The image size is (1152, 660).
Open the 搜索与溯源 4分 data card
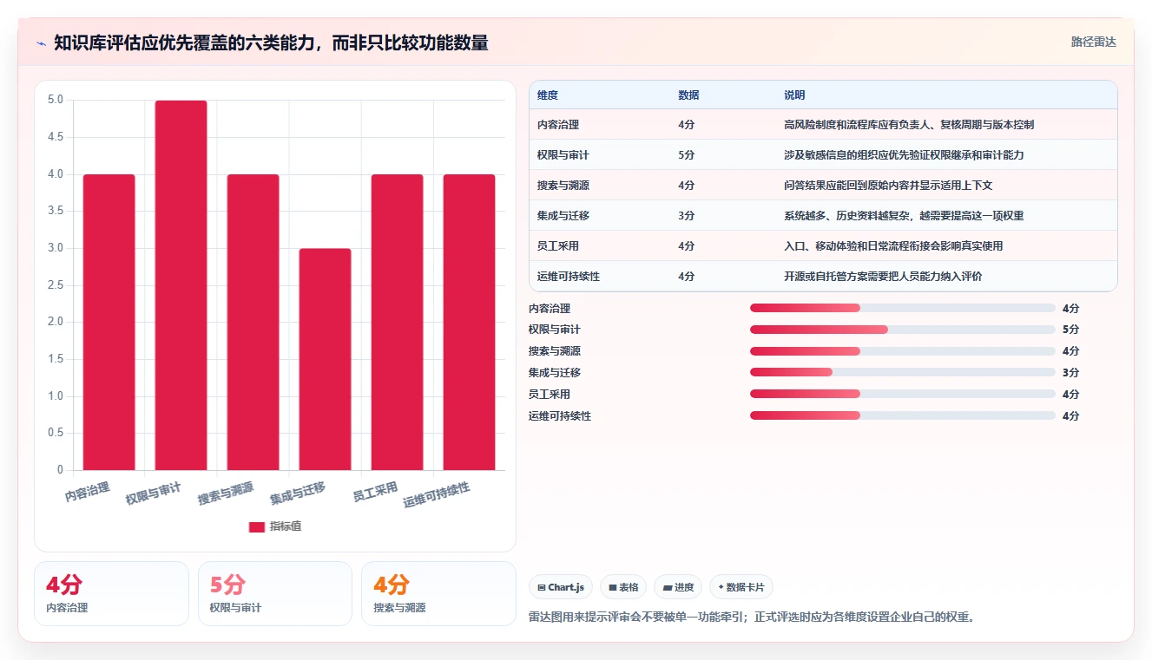(438, 593)
